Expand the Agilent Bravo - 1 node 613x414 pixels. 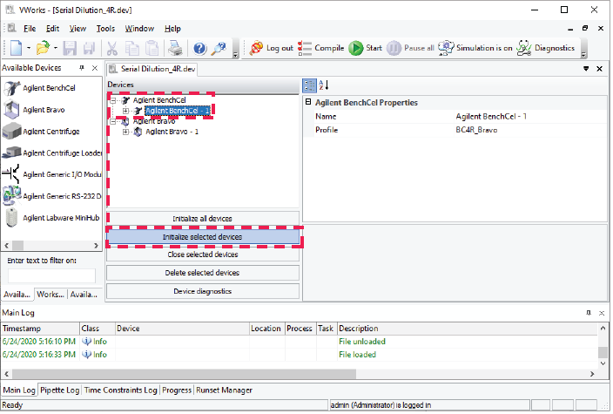[125, 132]
